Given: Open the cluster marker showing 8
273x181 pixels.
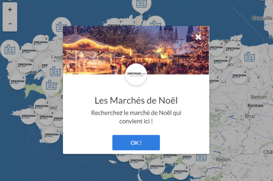Looking at the screenshot, I should [x=221, y=61].
